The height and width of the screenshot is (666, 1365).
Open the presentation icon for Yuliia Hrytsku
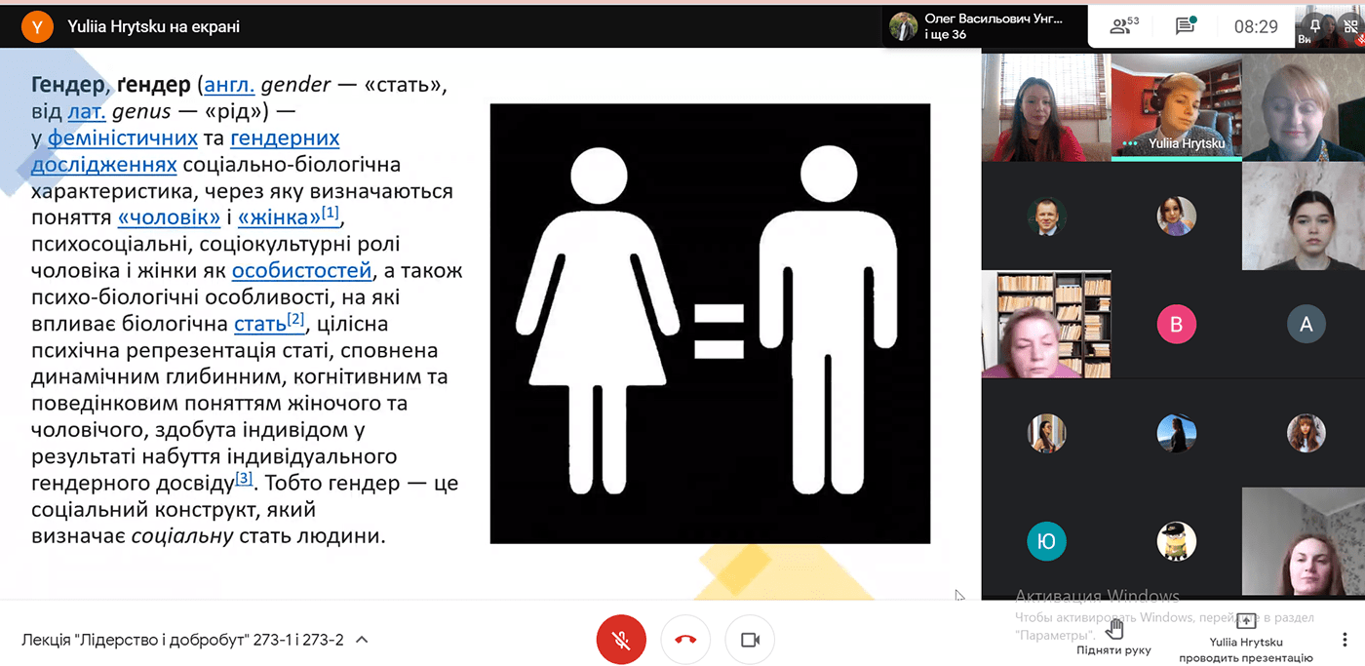pos(1246,621)
